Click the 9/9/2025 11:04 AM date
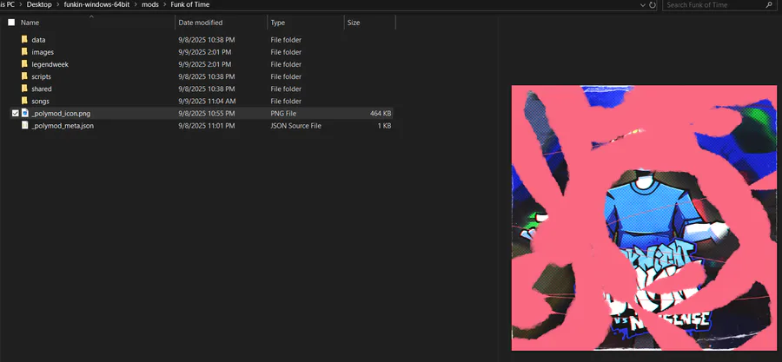The height and width of the screenshot is (362, 782). [x=207, y=101]
